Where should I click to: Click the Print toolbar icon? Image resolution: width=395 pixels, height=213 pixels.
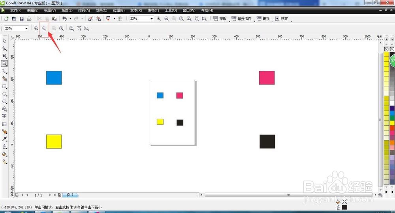pyautogui.click(x=29, y=19)
